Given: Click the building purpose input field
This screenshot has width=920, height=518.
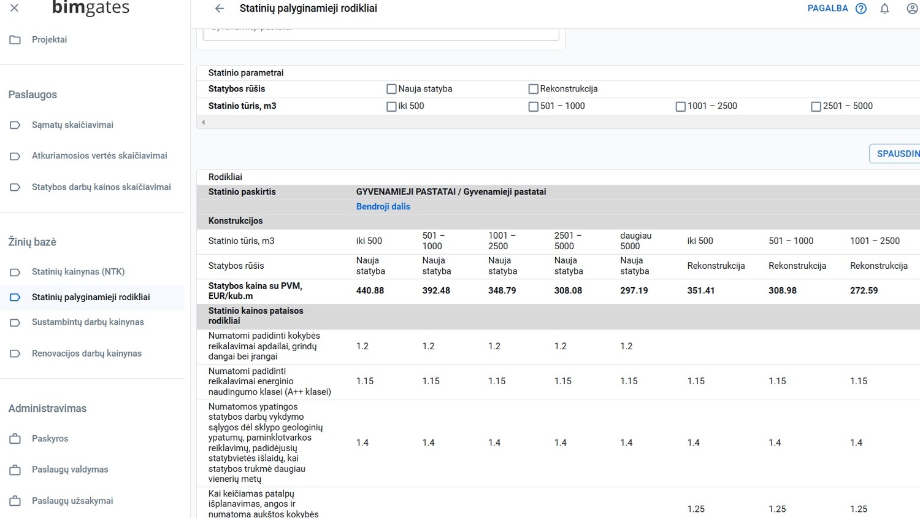Looking at the screenshot, I should click(381, 33).
